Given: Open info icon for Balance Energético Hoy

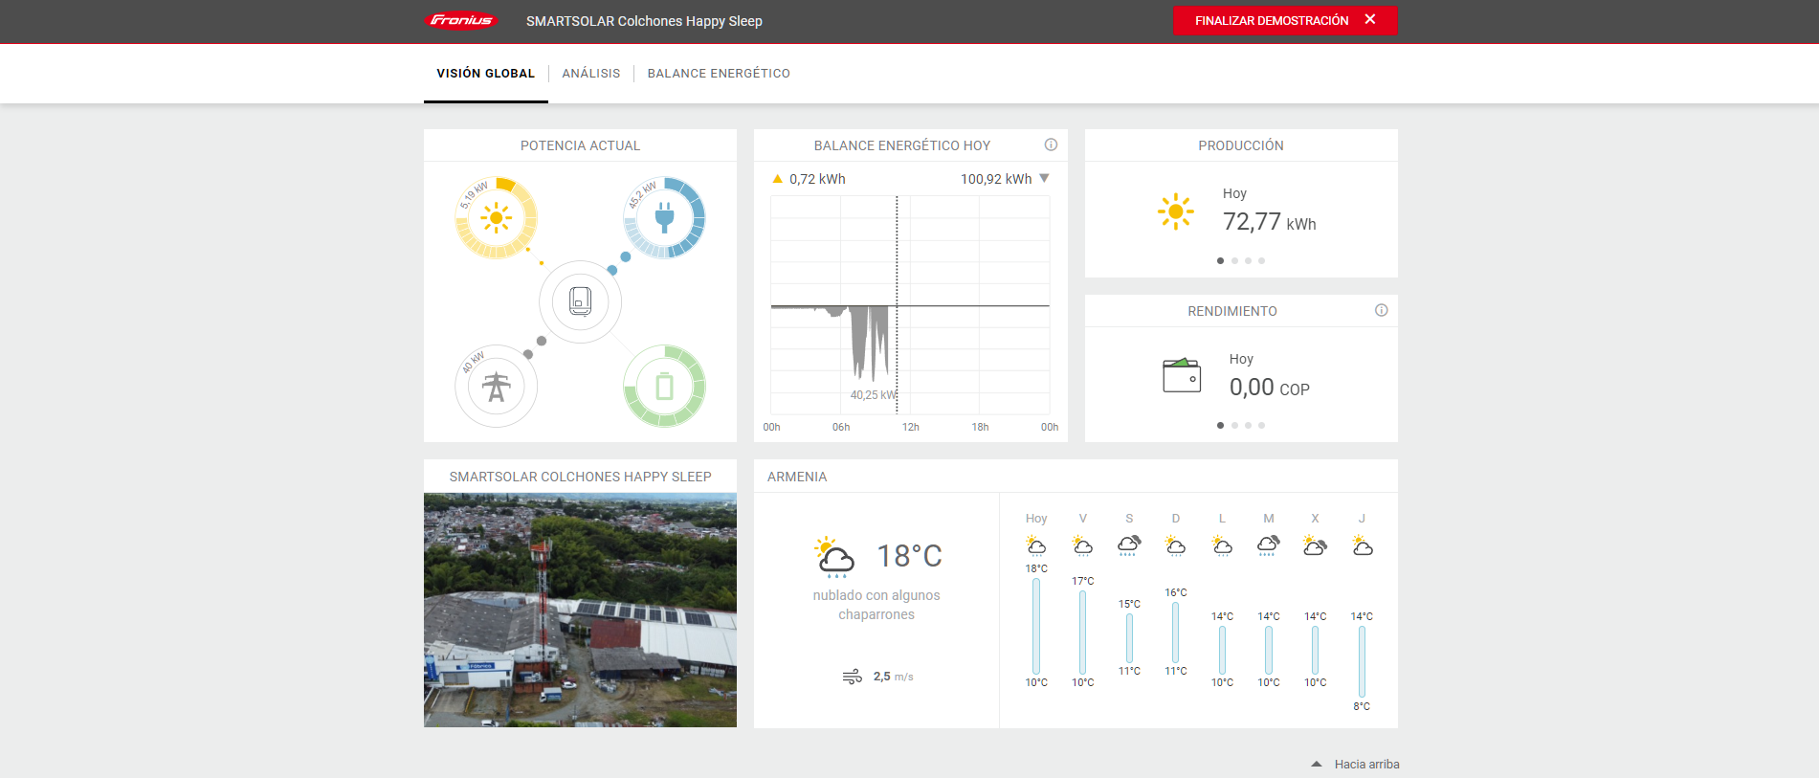Looking at the screenshot, I should coord(1051,144).
